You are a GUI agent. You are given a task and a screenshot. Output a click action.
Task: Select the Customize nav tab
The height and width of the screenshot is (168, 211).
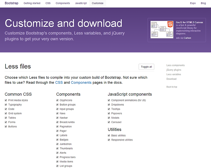click(x=98, y=3)
